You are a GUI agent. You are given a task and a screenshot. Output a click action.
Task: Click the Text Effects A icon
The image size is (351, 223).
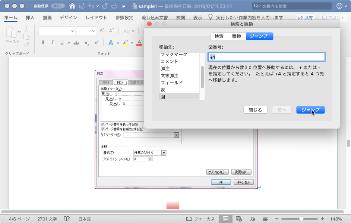coord(111,42)
